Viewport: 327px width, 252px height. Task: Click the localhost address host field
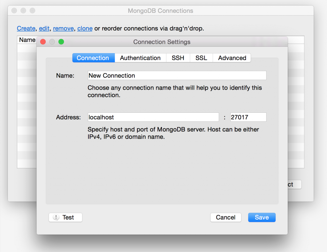point(153,117)
